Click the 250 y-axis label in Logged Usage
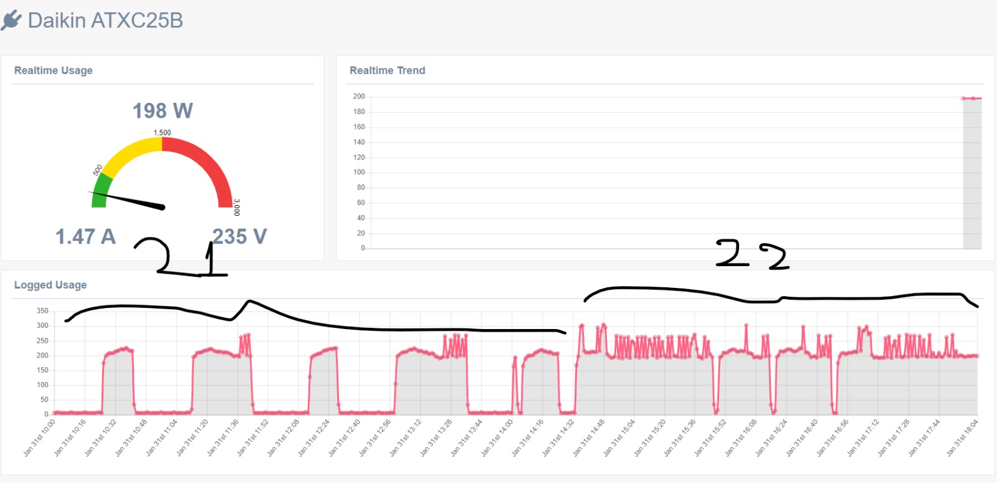The width and height of the screenshot is (997, 483). tap(42, 341)
